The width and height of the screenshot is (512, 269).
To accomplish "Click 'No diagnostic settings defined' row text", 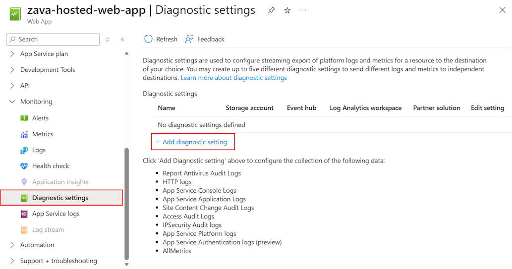I will coord(201,125).
